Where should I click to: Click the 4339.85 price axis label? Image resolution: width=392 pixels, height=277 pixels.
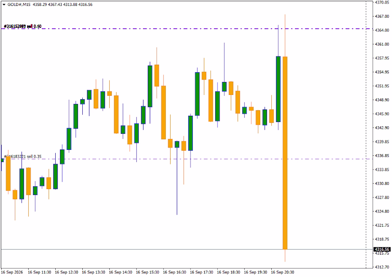382,142
